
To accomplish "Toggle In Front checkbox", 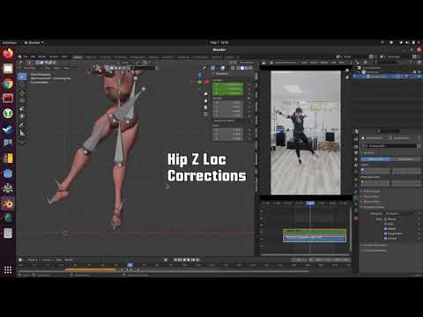I will [x=386, y=239].
